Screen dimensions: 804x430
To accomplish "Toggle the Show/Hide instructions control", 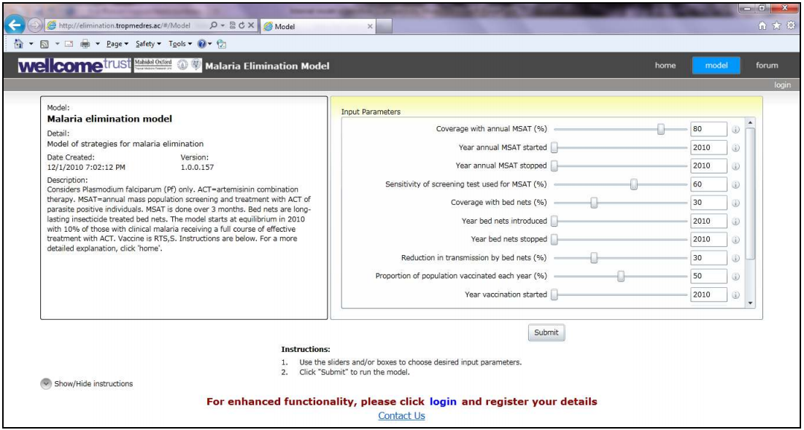I will [x=46, y=383].
